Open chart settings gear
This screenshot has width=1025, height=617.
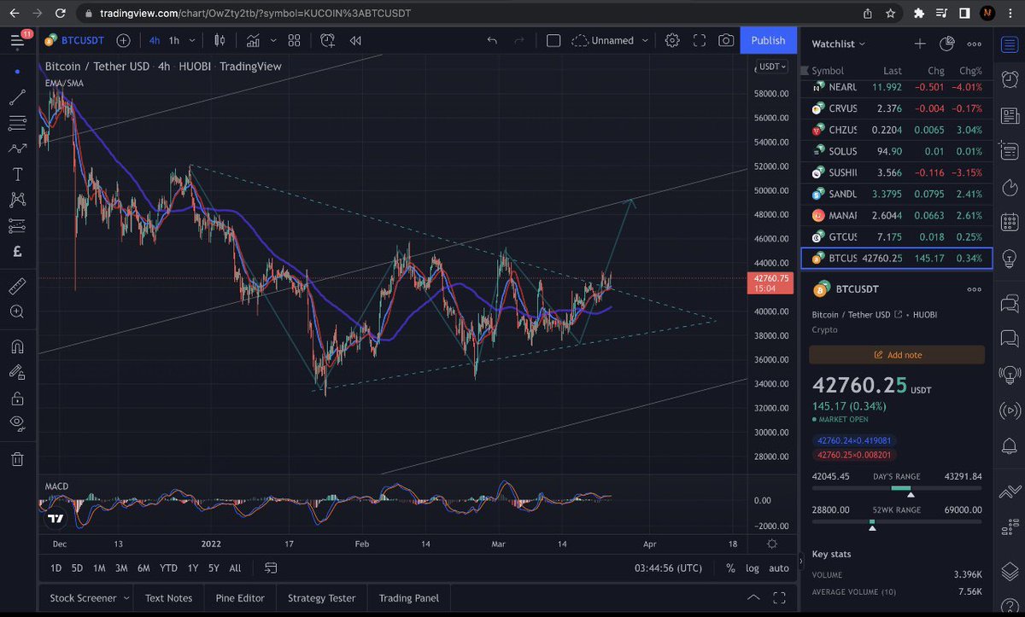(672, 40)
